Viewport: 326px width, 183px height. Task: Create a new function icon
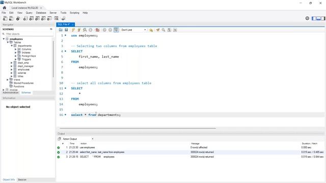(x=49, y=18)
